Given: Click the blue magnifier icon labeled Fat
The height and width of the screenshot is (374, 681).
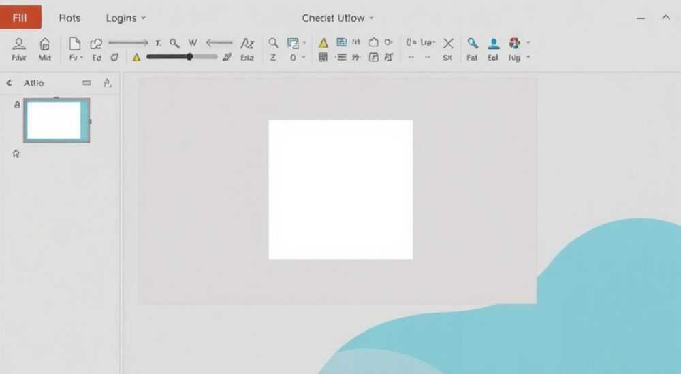Looking at the screenshot, I should 472,43.
